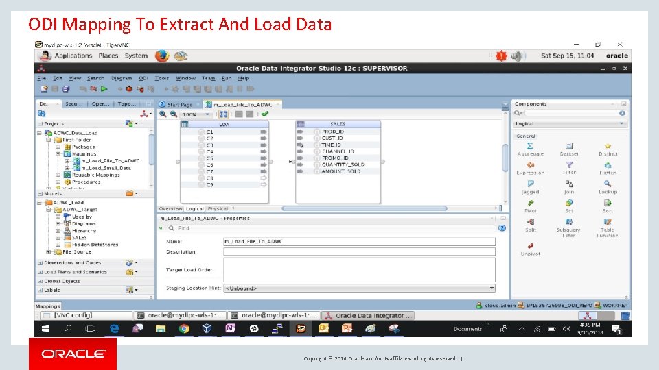Open the Diagram menu
Viewport: 659px width, 370px height.
122,78
